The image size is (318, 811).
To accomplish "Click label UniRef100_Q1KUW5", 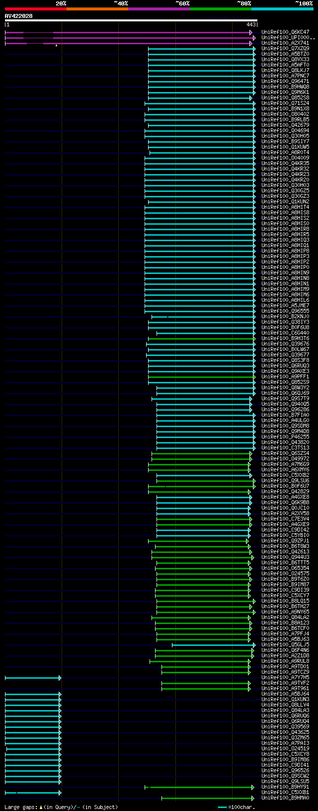I will 285,147.
